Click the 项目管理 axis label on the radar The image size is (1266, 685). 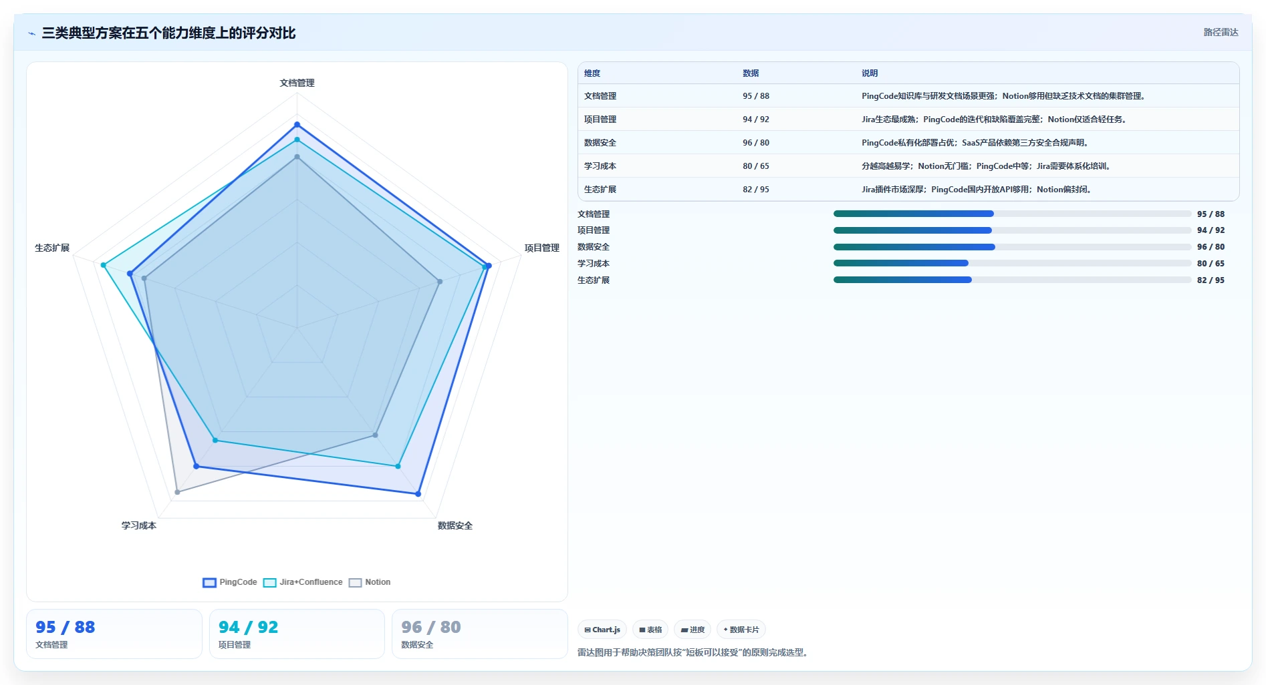coord(541,248)
